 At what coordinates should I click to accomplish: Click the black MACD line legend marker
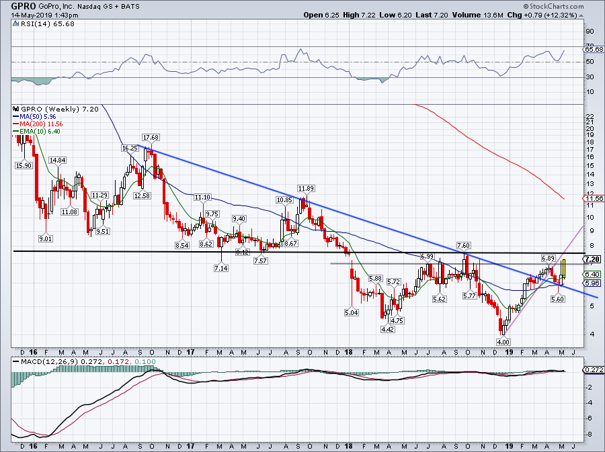[x=15, y=362]
